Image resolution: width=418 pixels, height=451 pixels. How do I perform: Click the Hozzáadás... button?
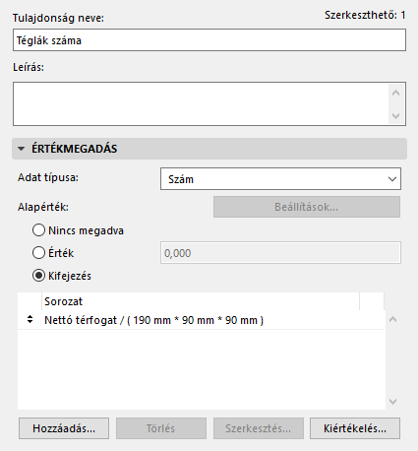click(64, 428)
